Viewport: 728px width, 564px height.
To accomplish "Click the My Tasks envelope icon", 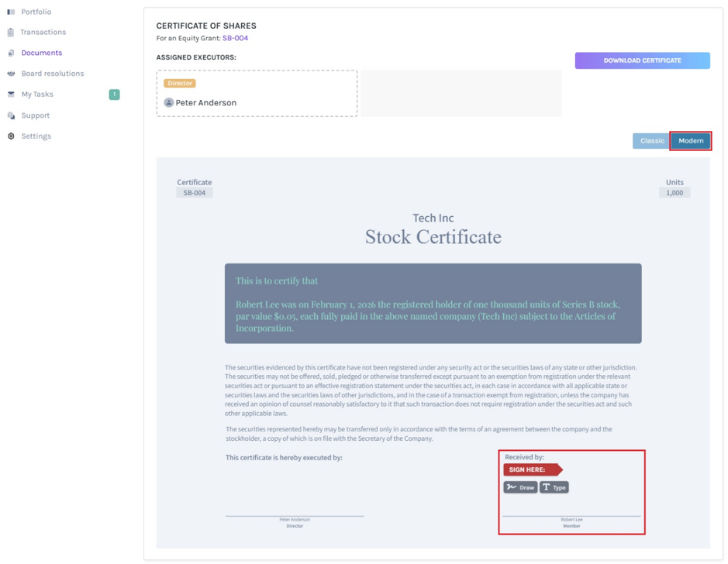I will click(x=11, y=95).
